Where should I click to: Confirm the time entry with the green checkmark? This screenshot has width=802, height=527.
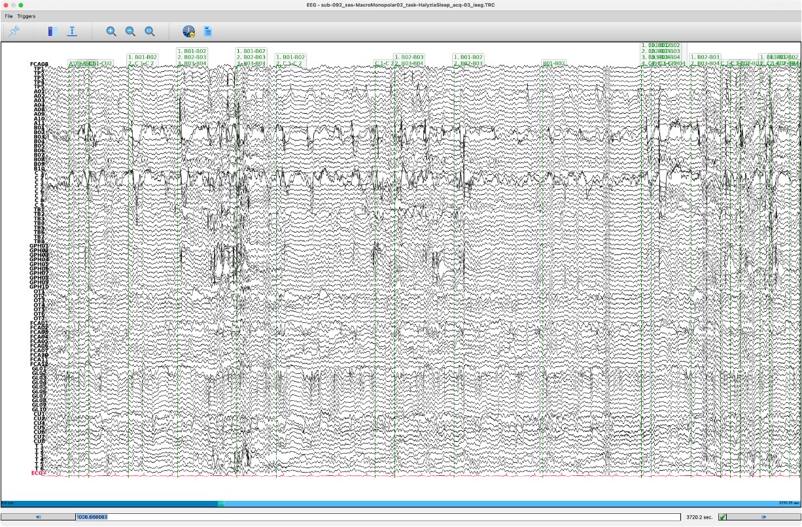pyautogui.click(x=722, y=517)
